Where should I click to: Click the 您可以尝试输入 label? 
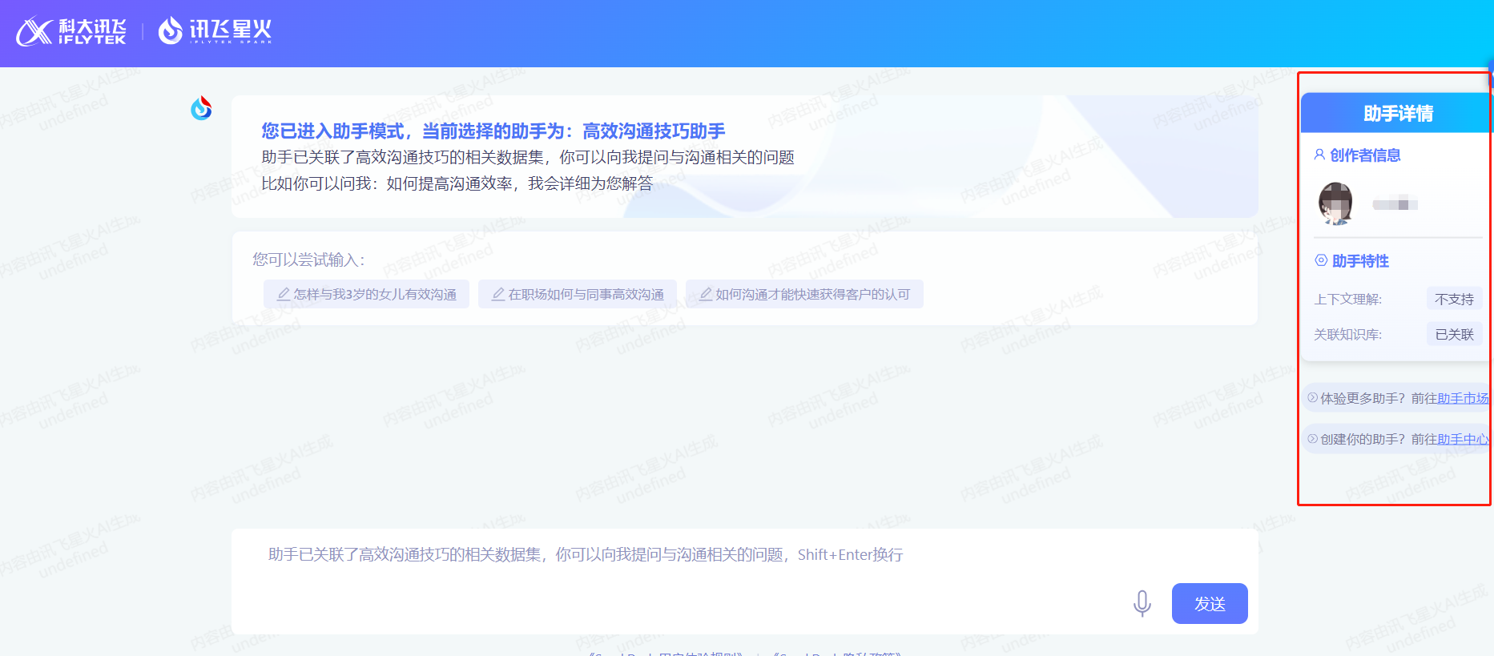pos(309,260)
